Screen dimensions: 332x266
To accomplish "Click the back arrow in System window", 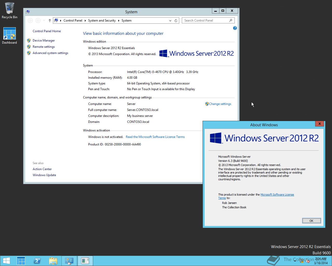I will coord(30,21).
